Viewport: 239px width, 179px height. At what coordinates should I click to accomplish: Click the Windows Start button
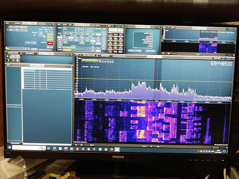pyautogui.click(x=9, y=147)
